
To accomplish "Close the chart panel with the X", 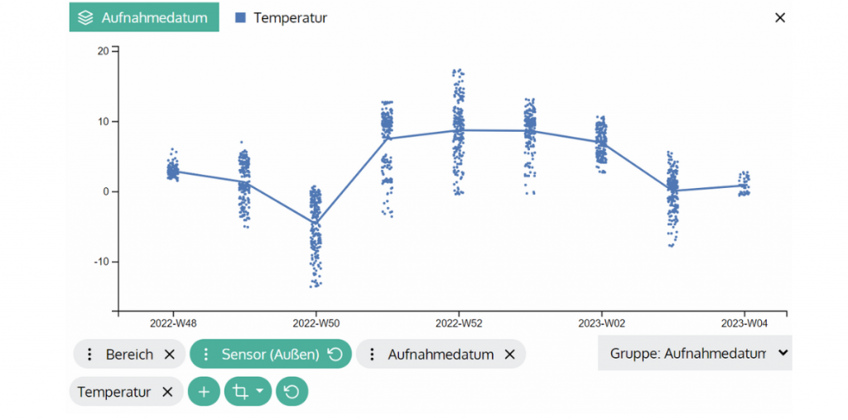I will (x=779, y=17).
